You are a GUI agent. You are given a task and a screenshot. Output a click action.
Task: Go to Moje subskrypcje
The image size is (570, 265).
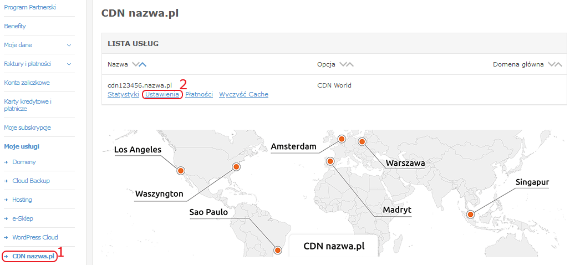tap(27, 128)
